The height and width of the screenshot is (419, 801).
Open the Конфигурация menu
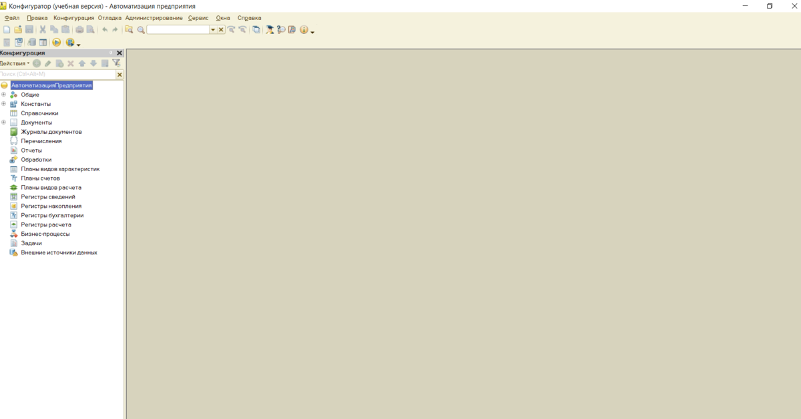[x=73, y=18]
